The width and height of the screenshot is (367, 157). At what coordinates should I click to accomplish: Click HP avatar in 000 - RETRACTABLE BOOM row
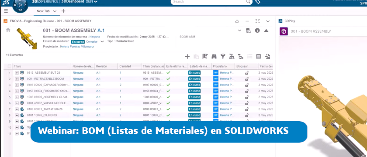coord(215,79)
